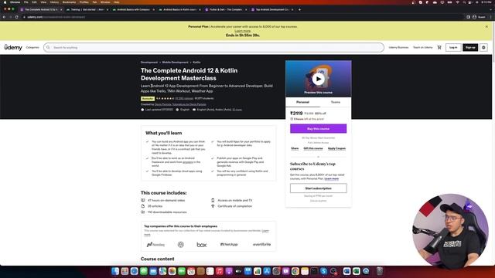Open FaceTime from the dock
Image resolution: width=495 pixels, height=278 pixels.
(182, 271)
